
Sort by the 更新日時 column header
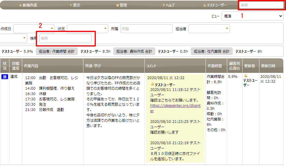coord(271,66)
